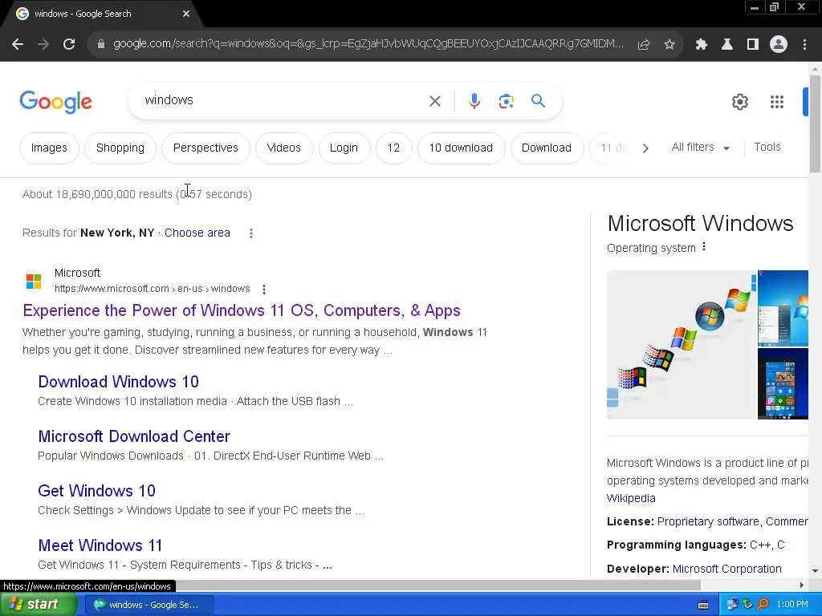Open the Extensions puzzle-piece icon
Viewport: 822px width, 616px height.
[x=702, y=45]
